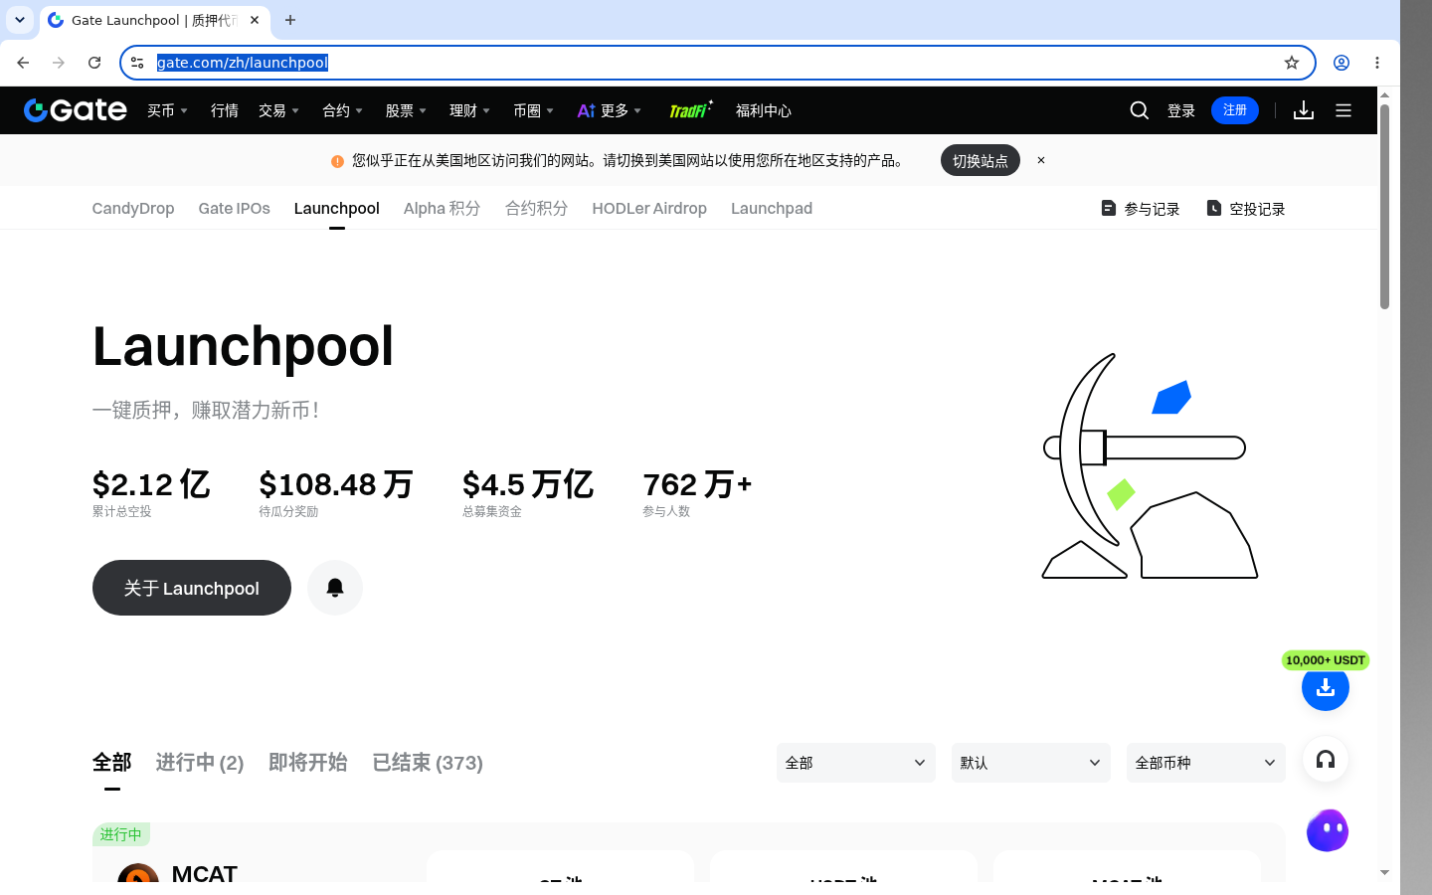Image resolution: width=1432 pixels, height=895 pixels.
Task: Click the address bar URL field
Action: (716, 63)
